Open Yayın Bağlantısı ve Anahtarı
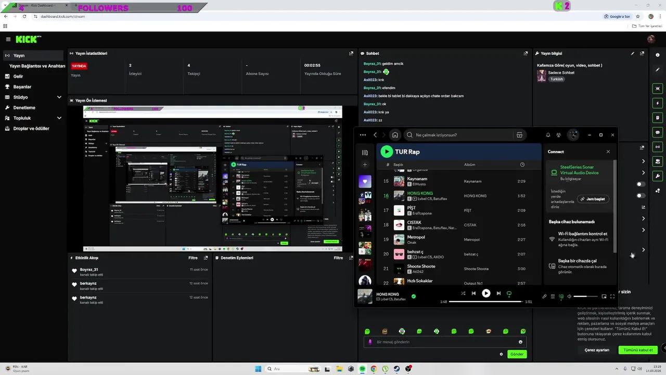The image size is (666, 375). point(37,66)
